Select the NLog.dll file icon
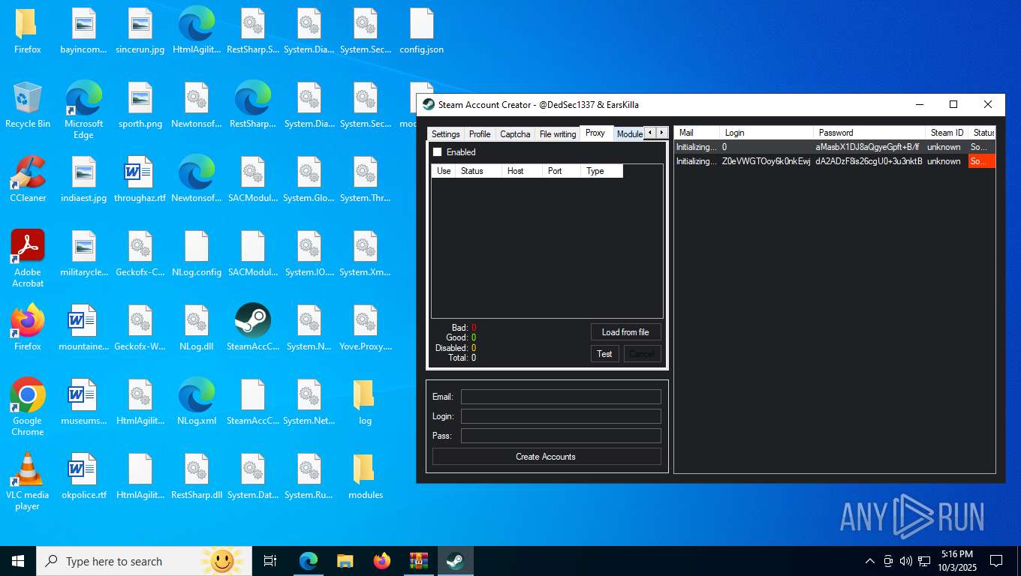The width and height of the screenshot is (1021, 576). point(197,328)
